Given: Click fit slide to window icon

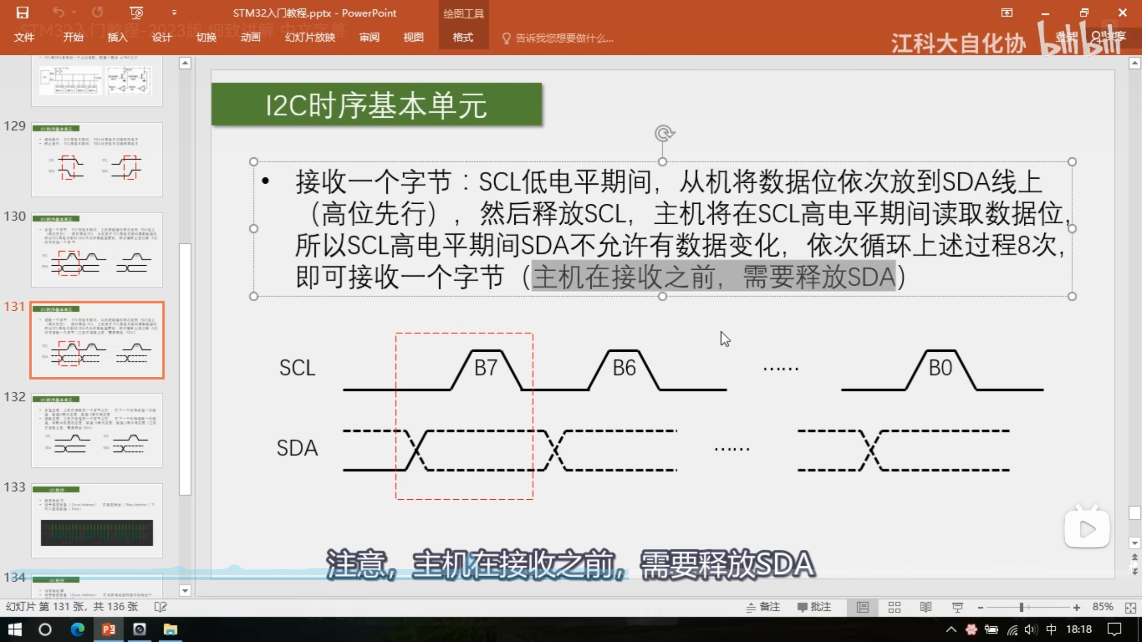Looking at the screenshot, I should [x=1130, y=607].
